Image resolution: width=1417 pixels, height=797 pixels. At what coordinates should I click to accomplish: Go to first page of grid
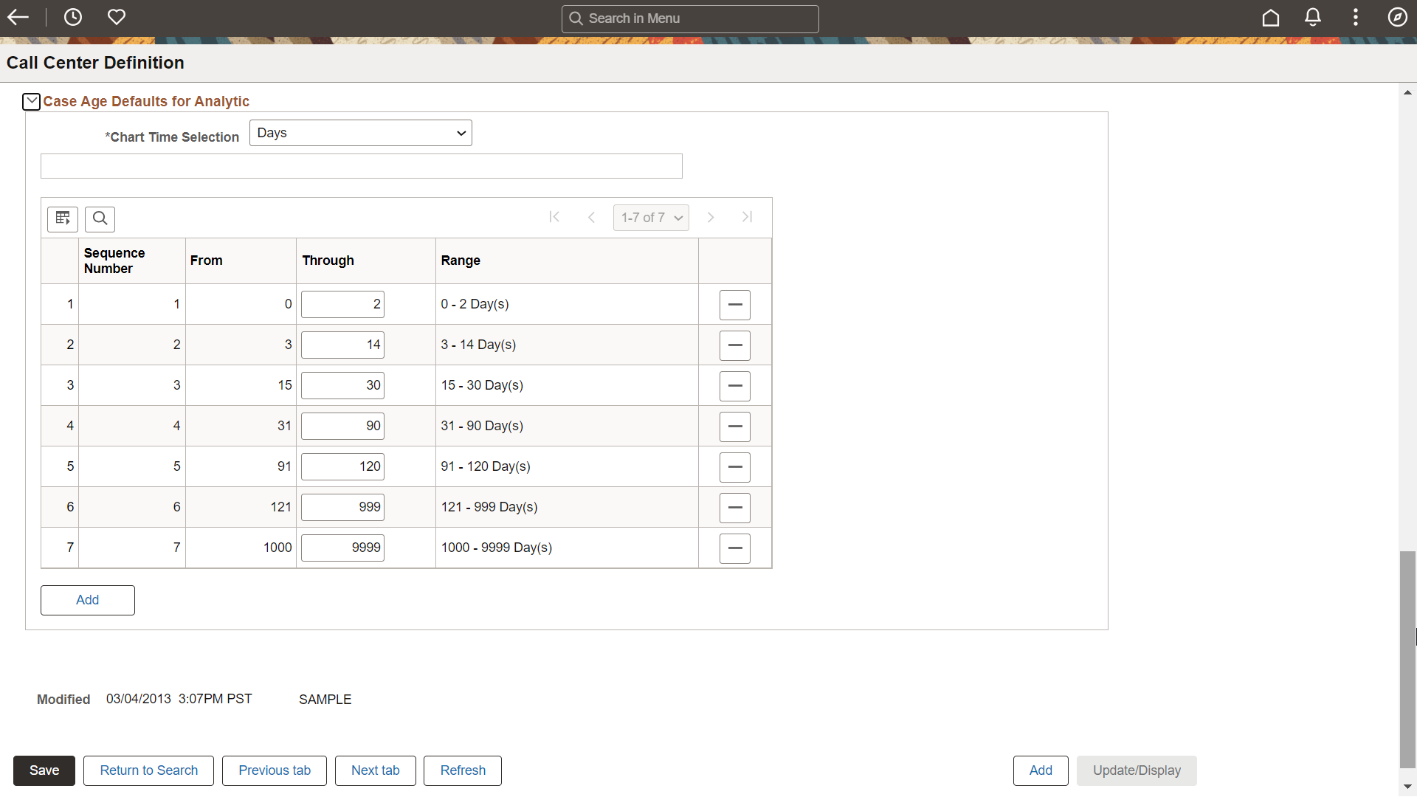(x=555, y=217)
